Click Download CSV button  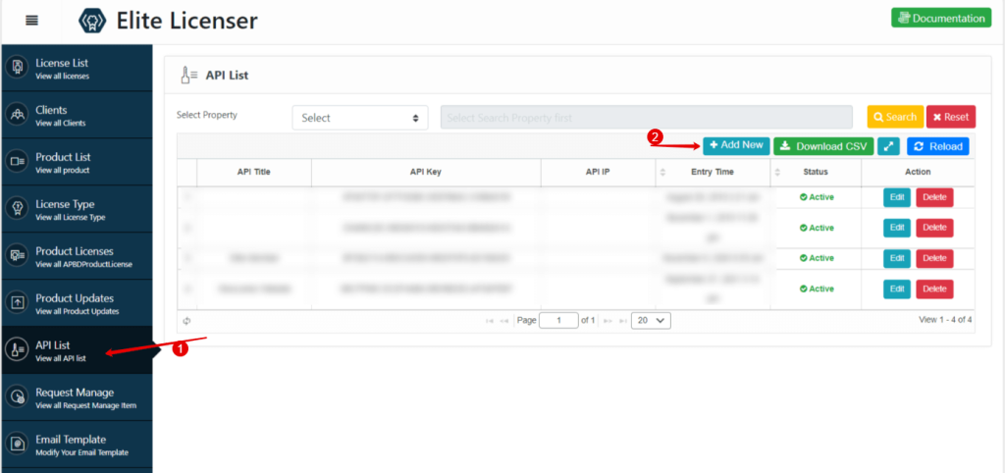tap(823, 146)
